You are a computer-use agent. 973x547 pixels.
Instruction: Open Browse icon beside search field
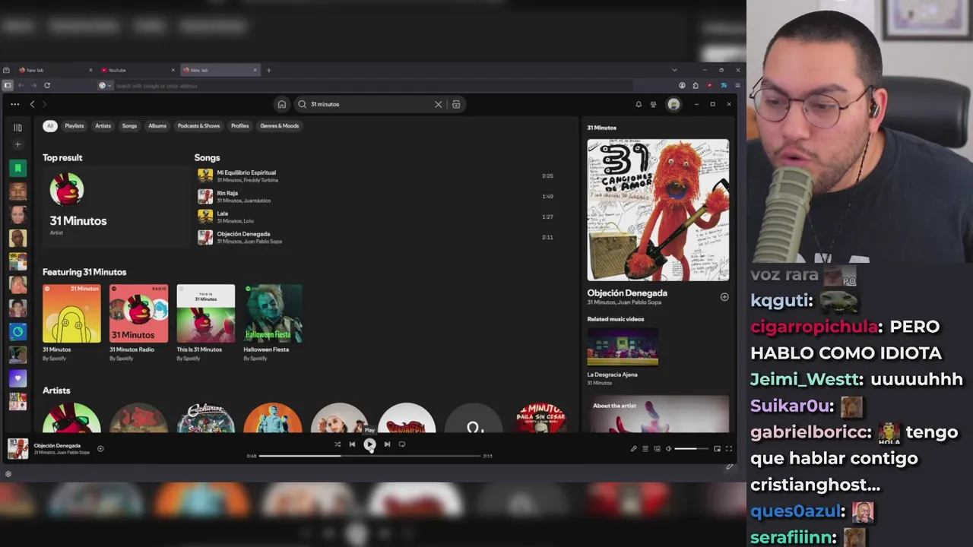pos(456,104)
